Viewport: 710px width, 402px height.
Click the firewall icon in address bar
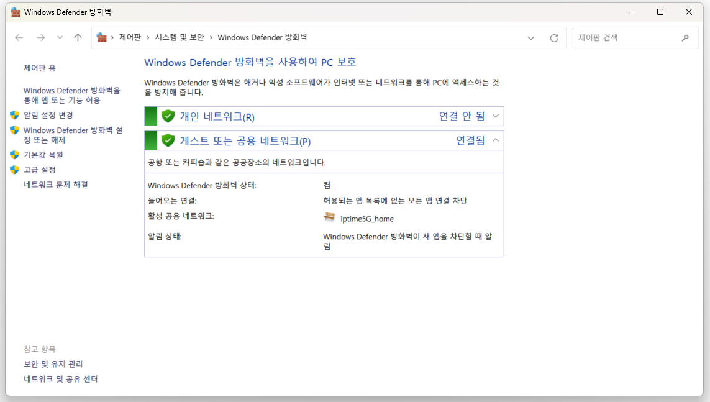coord(101,37)
